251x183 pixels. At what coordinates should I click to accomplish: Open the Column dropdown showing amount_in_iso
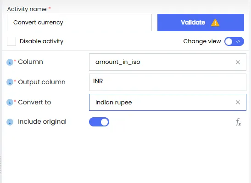click(167, 62)
